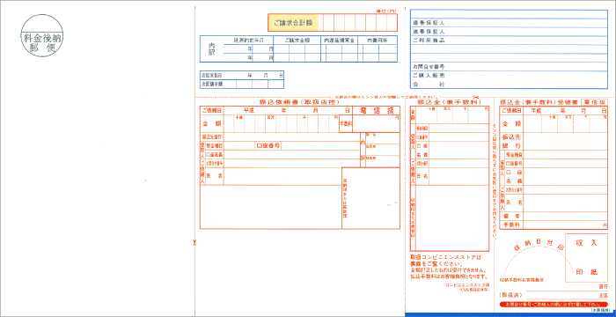This screenshot has width=616, height=317.
Task: Click the ご依頼日 label in 受領書
Action: tap(511, 111)
